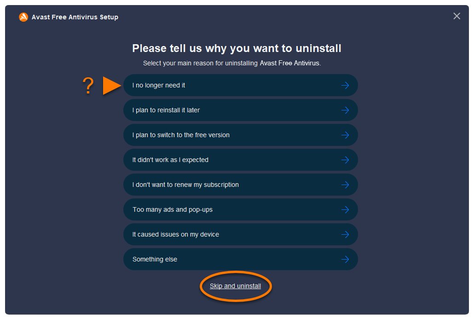This screenshot has width=474, height=319.
Task: Click arrow on 'switch to the free version' row
Action: click(x=345, y=135)
